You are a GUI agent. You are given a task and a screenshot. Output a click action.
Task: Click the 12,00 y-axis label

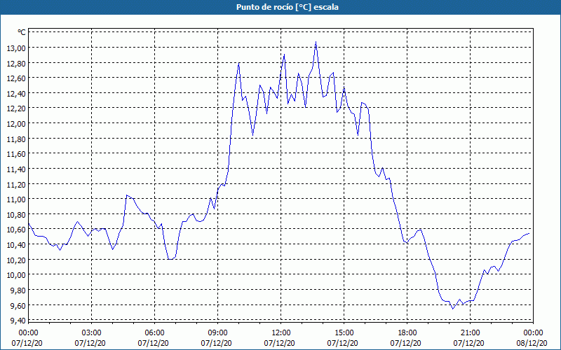[16, 124]
